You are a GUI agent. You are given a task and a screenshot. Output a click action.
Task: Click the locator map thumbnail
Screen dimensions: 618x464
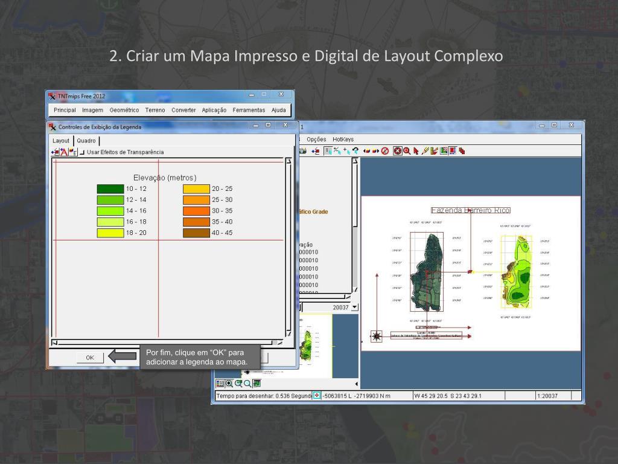316,346
